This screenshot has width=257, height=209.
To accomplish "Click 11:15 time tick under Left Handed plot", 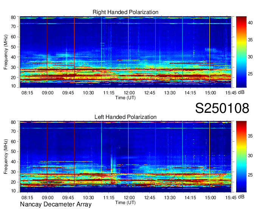I will pos(109,198).
